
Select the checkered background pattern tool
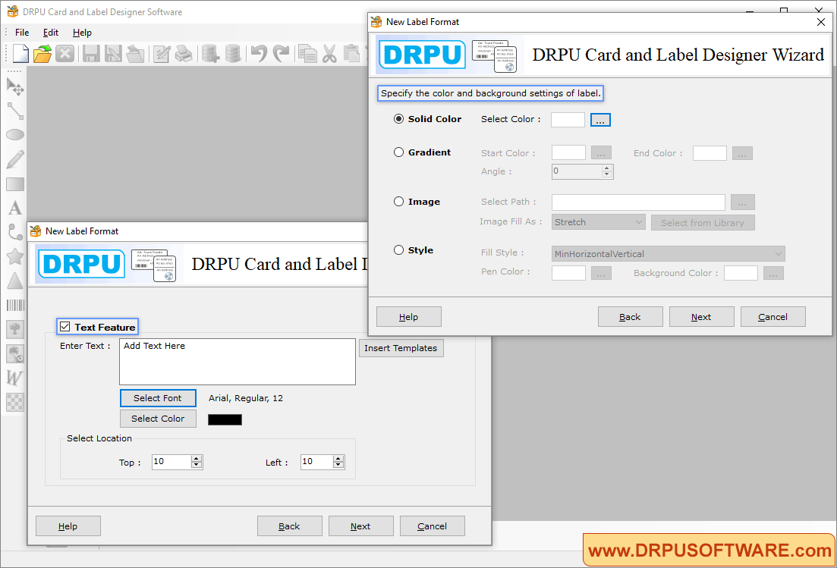pos(15,402)
